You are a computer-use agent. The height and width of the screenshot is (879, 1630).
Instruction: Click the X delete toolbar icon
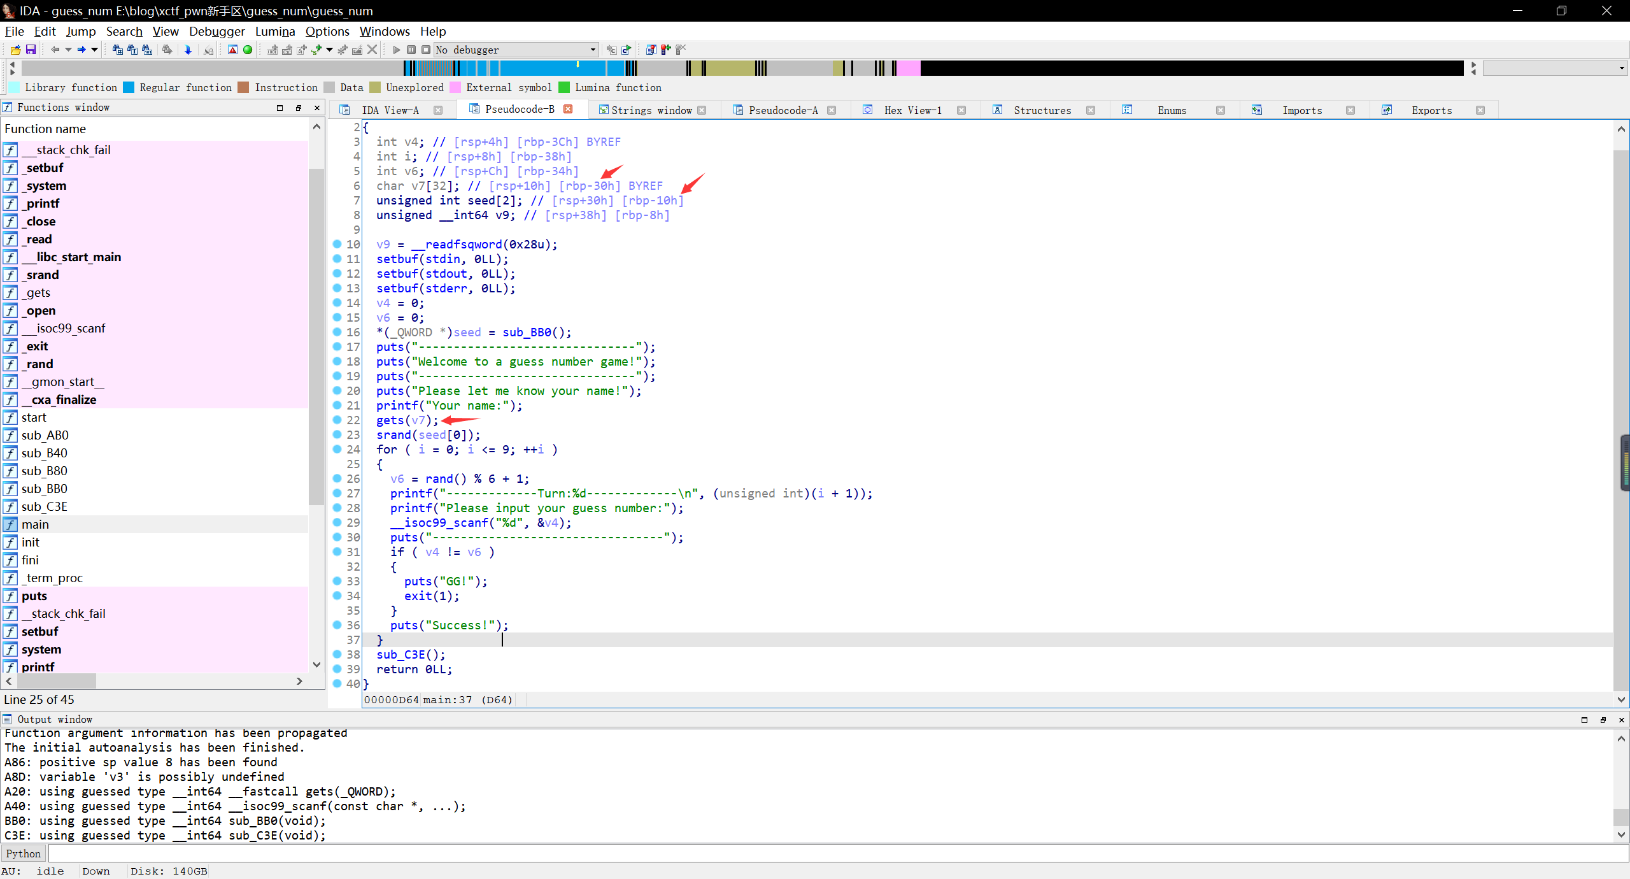(x=372, y=50)
